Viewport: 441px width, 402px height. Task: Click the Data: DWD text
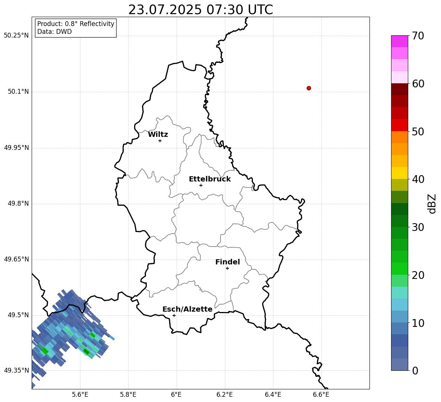(x=54, y=32)
